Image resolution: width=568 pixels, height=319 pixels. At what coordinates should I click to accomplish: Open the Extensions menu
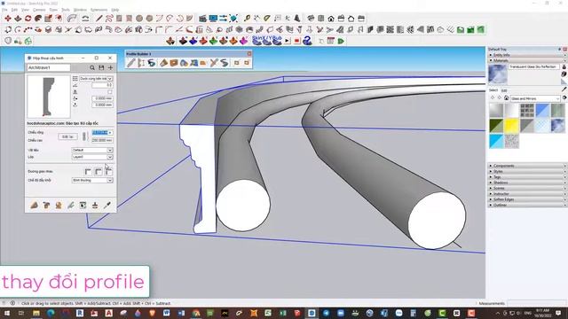[99, 10]
